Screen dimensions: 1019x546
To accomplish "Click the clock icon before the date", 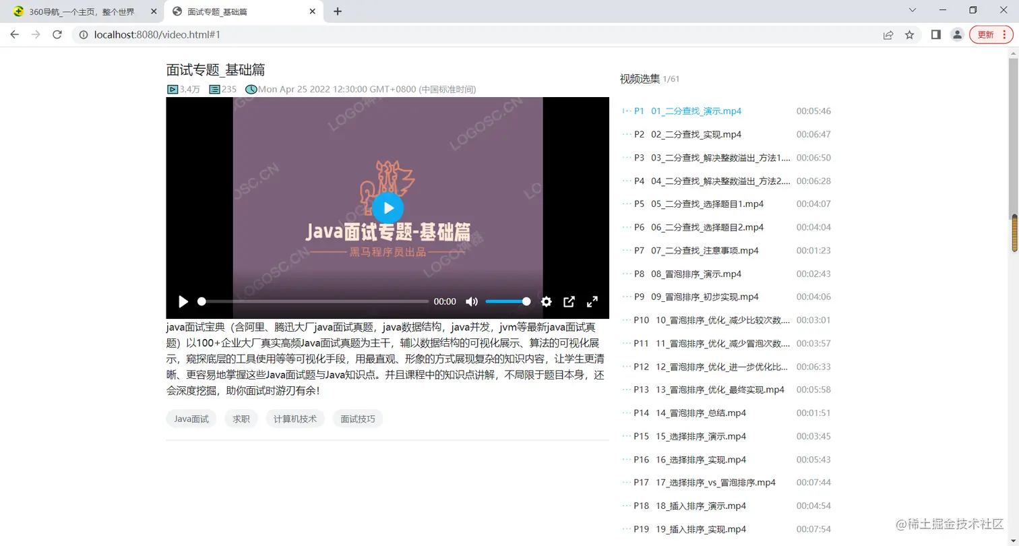I will tap(251, 89).
